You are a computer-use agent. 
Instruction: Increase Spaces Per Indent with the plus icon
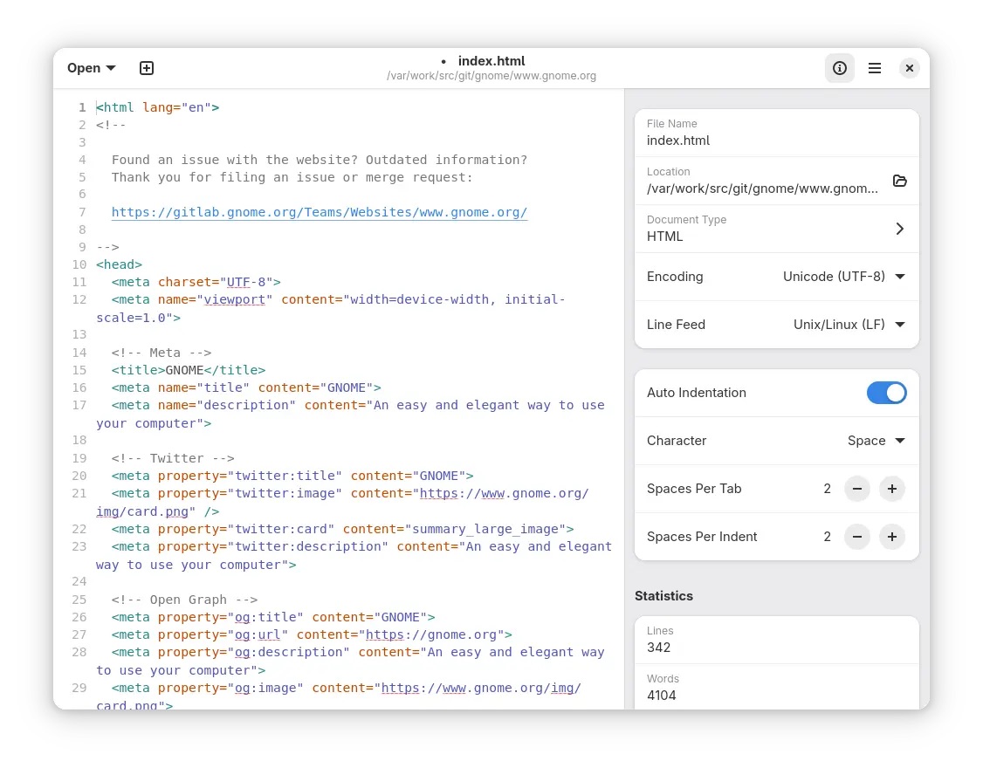pos(891,537)
